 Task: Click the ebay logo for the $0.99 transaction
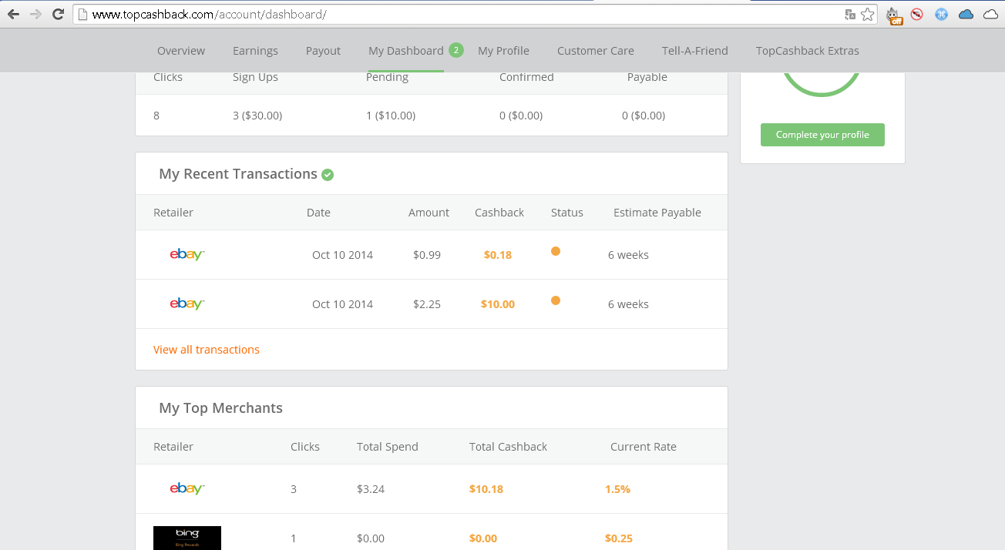click(187, 255)
